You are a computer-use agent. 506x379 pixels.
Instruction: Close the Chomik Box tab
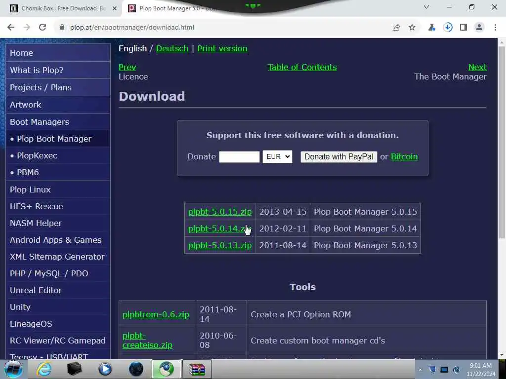115,8
